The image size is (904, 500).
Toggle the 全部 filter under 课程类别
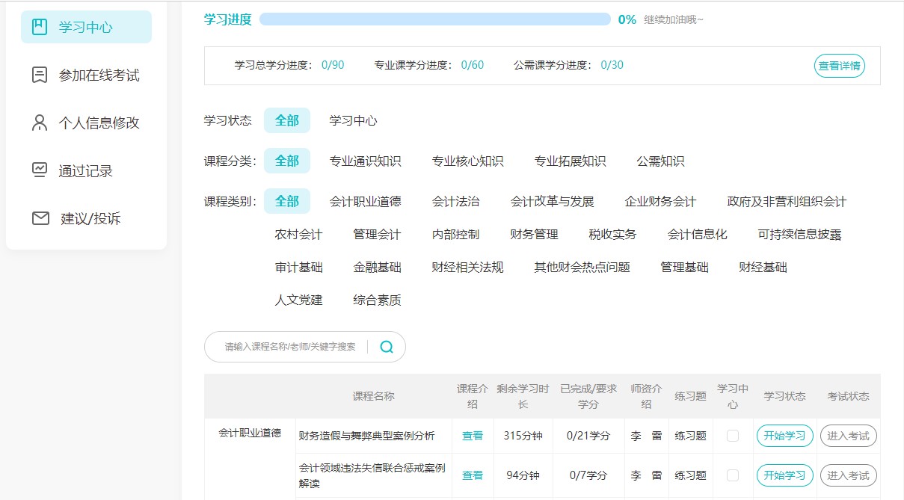[287, 200]
